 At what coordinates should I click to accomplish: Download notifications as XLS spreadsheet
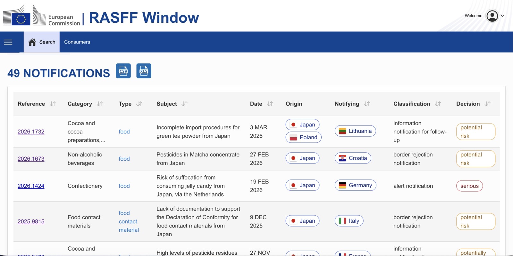(144, 71)
